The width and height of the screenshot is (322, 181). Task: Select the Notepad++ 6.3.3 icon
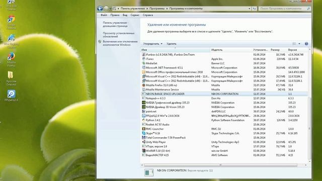click(x=143, y=99)
